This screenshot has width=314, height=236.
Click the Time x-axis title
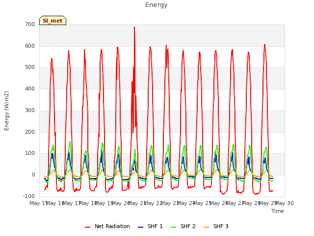tap(278, 211)
